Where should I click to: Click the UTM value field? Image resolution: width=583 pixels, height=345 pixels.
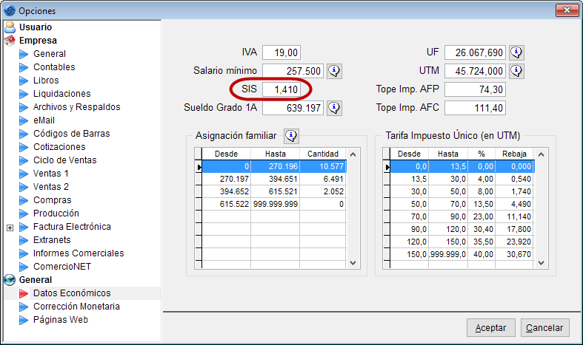pos(475,70)
